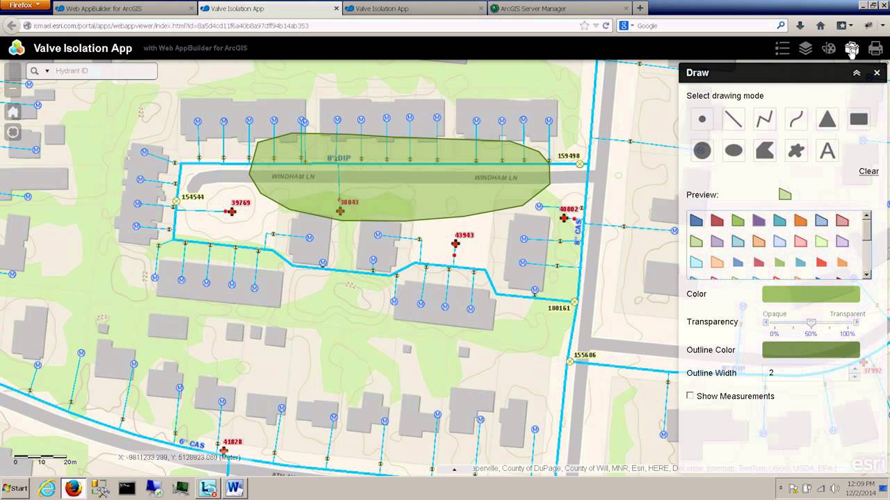Click the Draw widget icon in header
This screenshot has width=890, height=500.
click(852, 48)
